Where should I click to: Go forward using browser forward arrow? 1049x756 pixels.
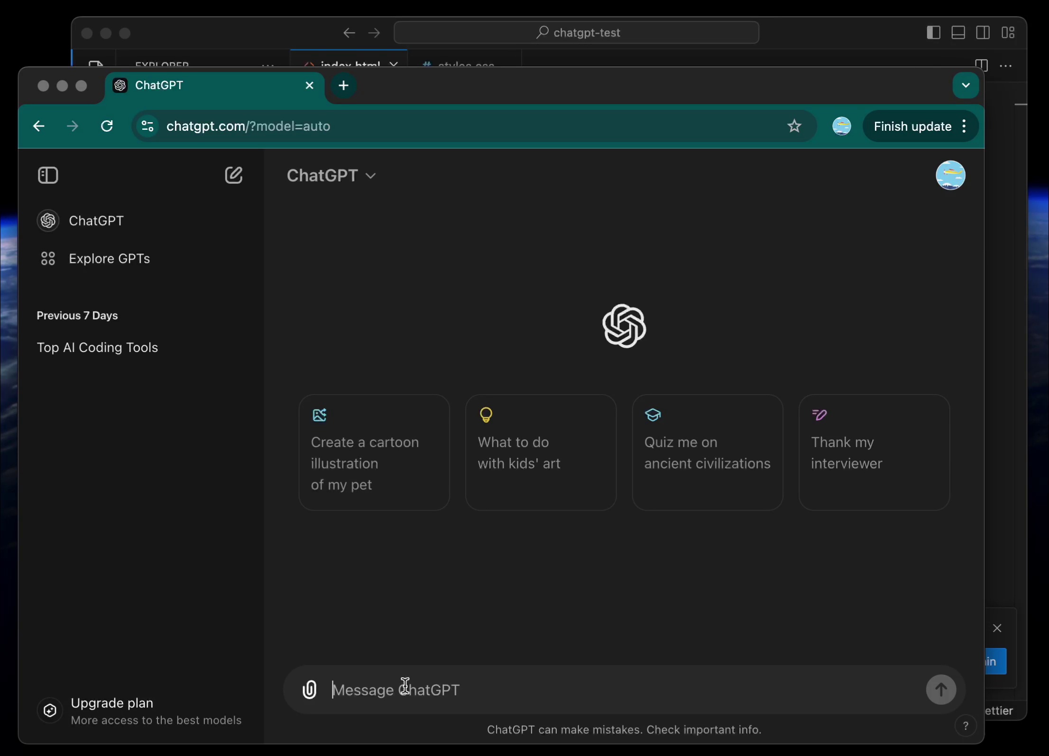73,126
